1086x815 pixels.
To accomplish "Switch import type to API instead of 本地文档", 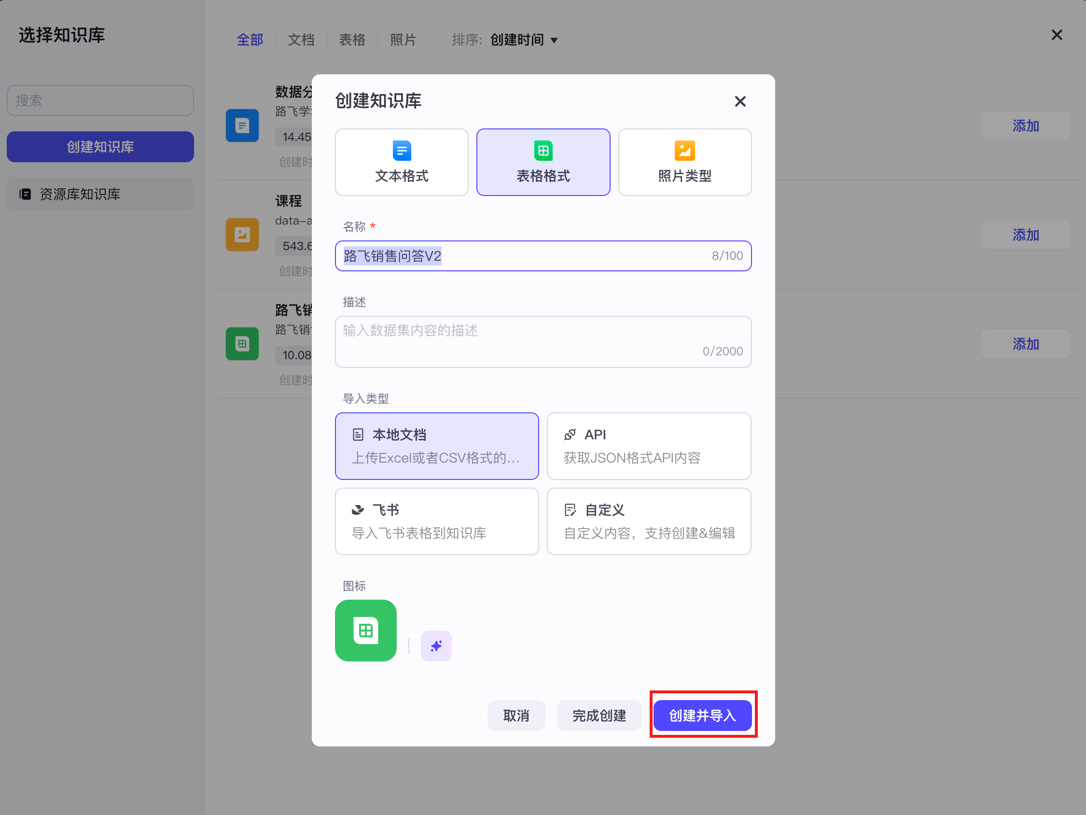I will click(x=648, y=446).
